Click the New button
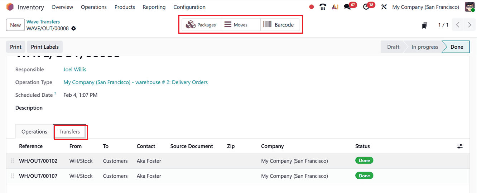 point(15,25)
